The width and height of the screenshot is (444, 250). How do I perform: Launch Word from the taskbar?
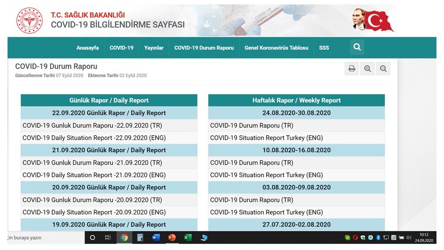156,238
